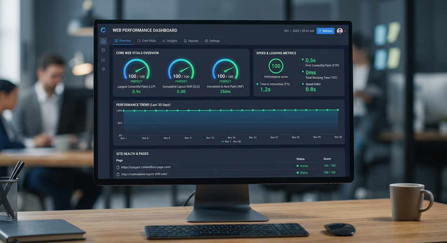447x243 pixels.
Task: Click the Score column header
Action: (x=327, y=159)
